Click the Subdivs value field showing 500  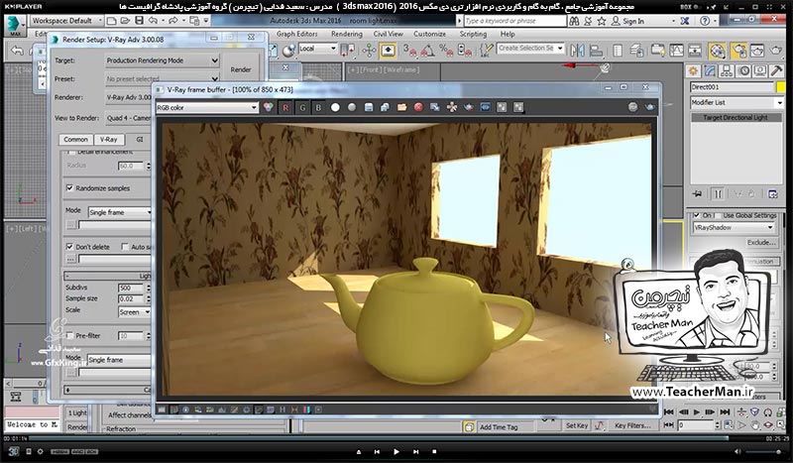click(132, 288)
